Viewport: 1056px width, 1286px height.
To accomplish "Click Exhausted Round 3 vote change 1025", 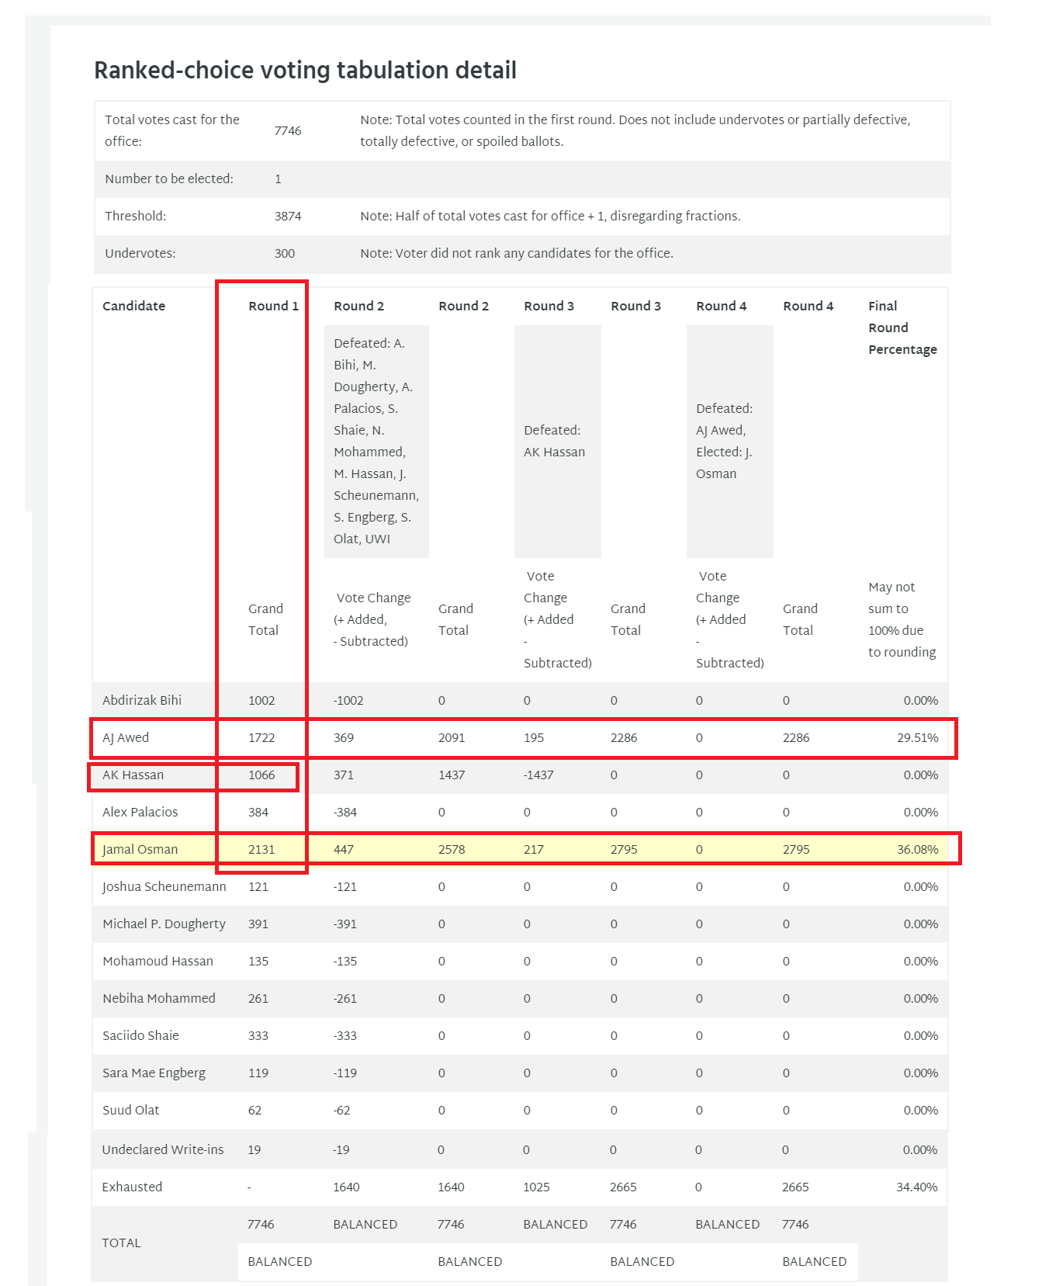I will click(536, 1187).
